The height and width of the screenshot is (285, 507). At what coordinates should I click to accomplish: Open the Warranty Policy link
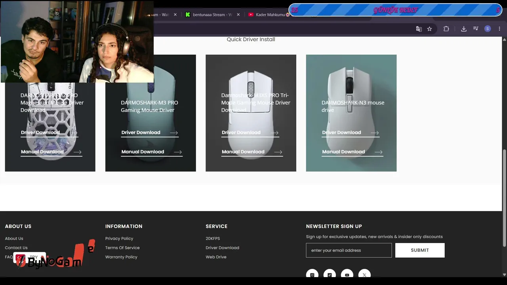(x=121, y=257)
